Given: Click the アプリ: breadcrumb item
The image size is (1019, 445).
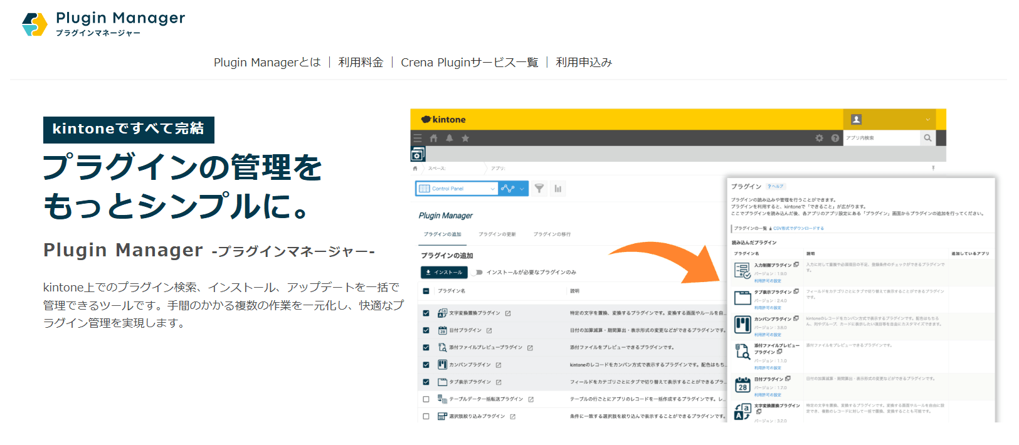Looking at the screenshot, I should (x=498, y=168).
